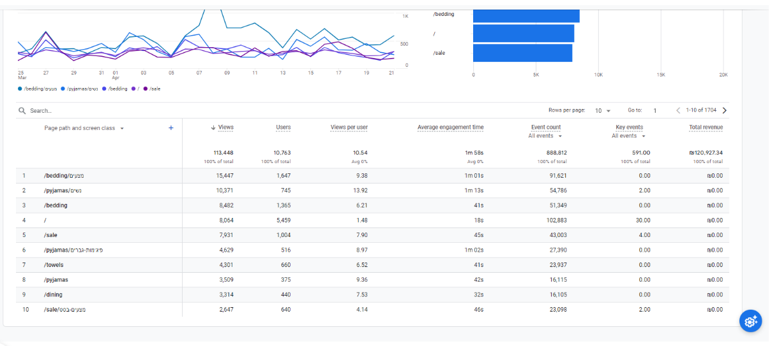Select row 1 path /bedding/מצעים
Screen dimensions: 779x346
64,176
